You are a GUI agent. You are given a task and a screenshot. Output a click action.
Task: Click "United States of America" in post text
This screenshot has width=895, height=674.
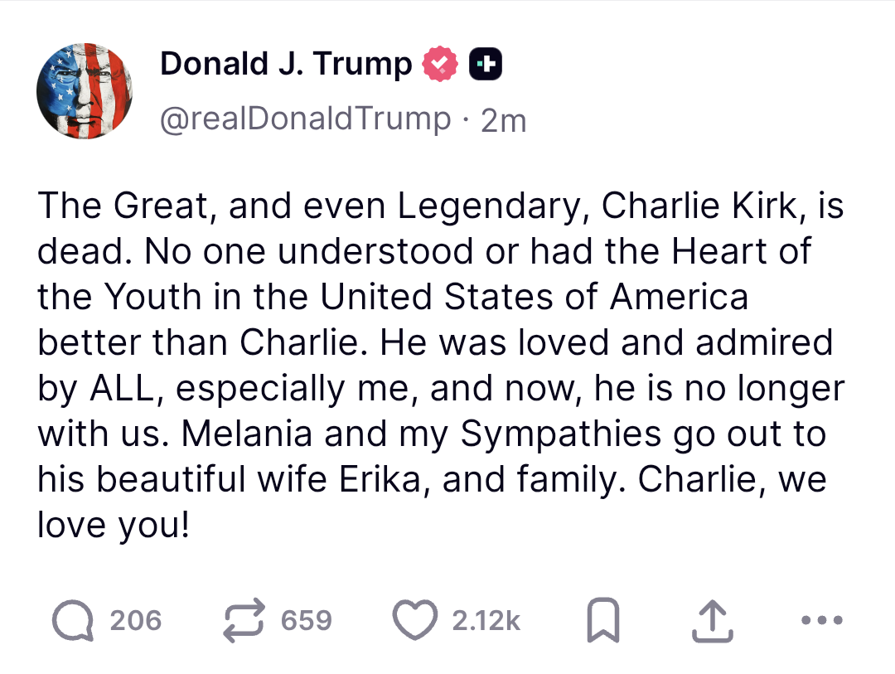tap(534, 297)
